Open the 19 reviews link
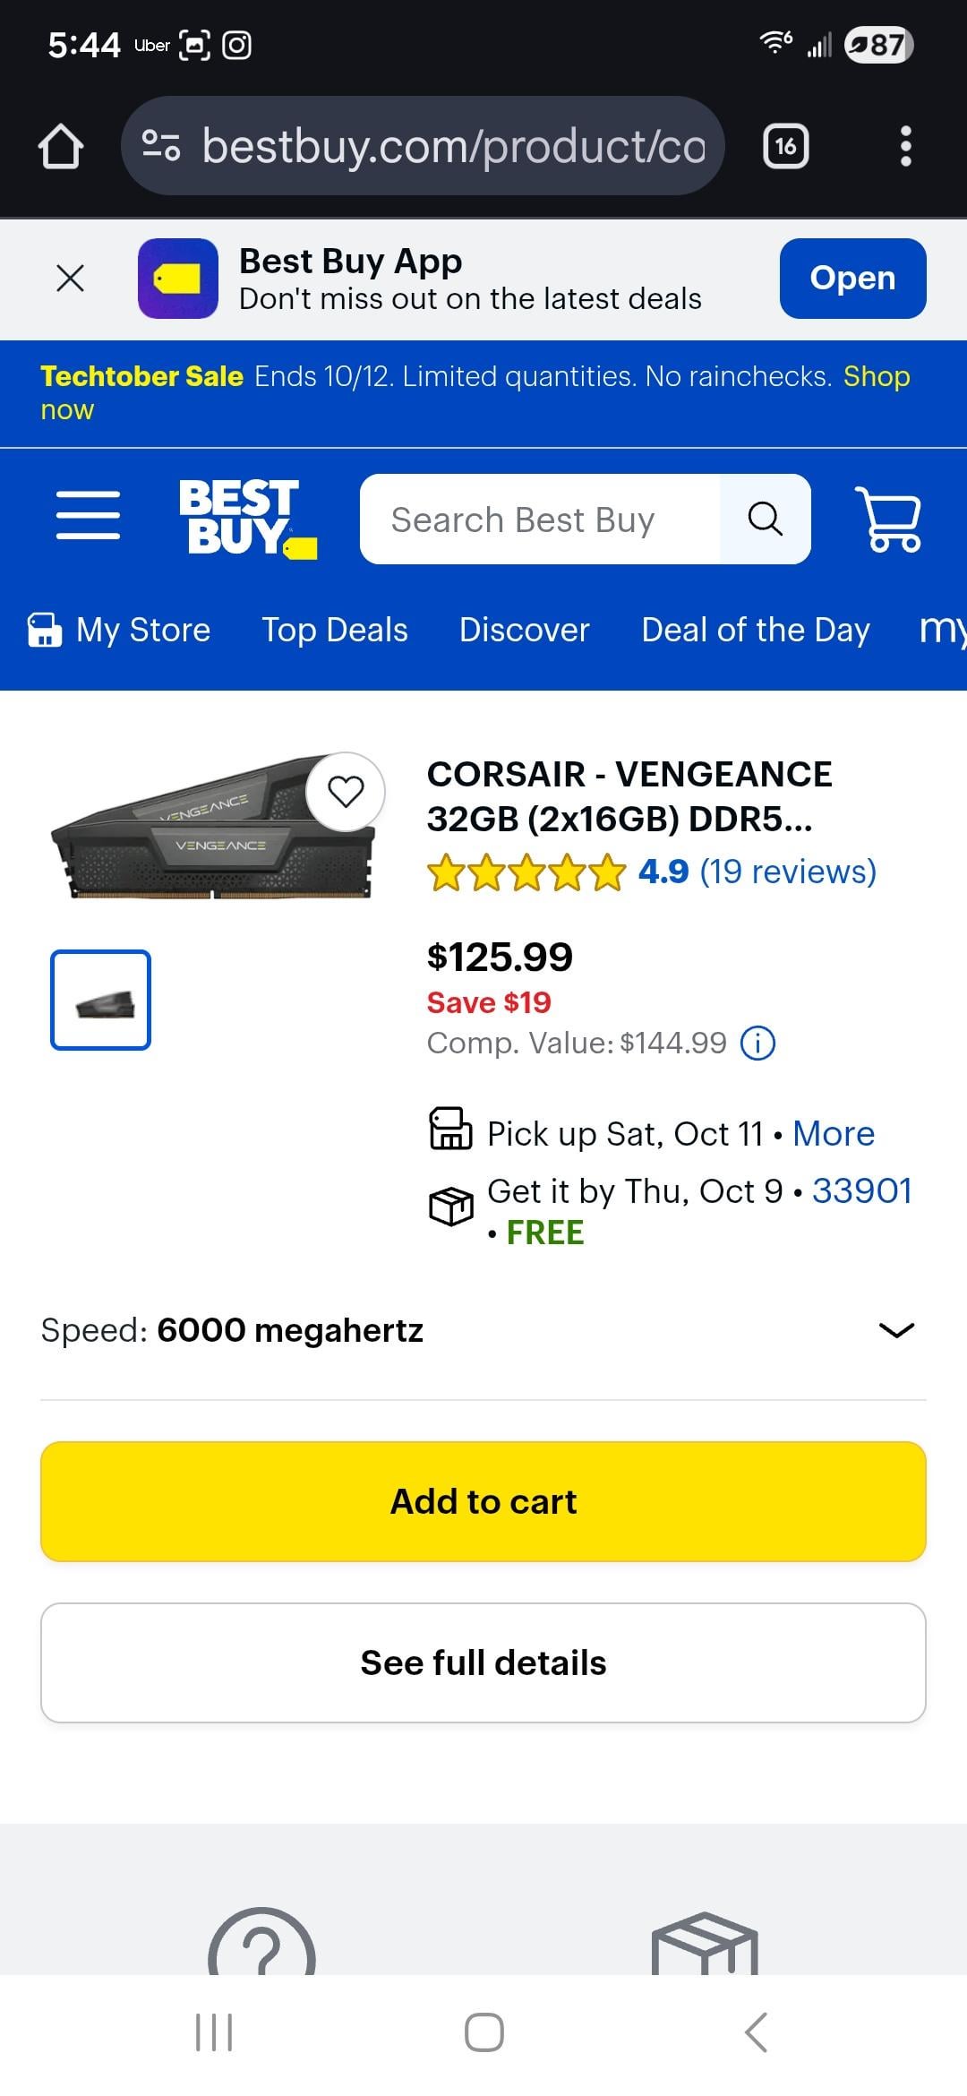 [x=788, y=872]
